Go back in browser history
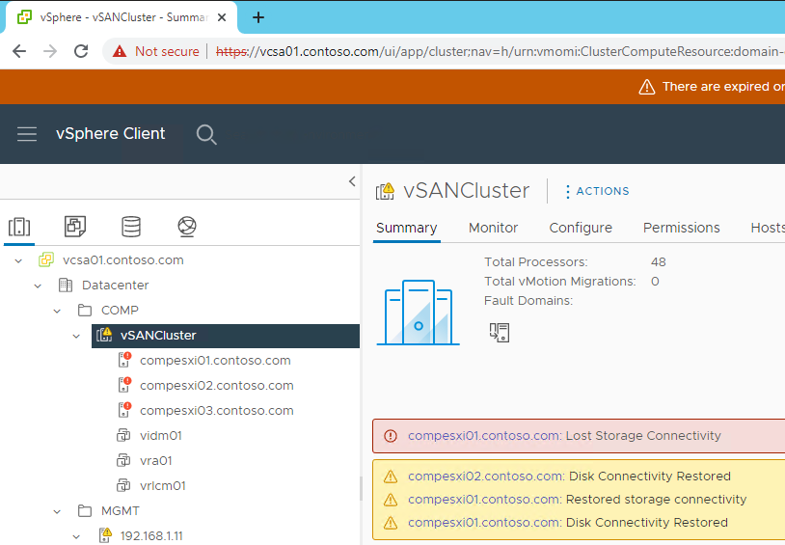 pyautogui.click(x=19, y=51)
